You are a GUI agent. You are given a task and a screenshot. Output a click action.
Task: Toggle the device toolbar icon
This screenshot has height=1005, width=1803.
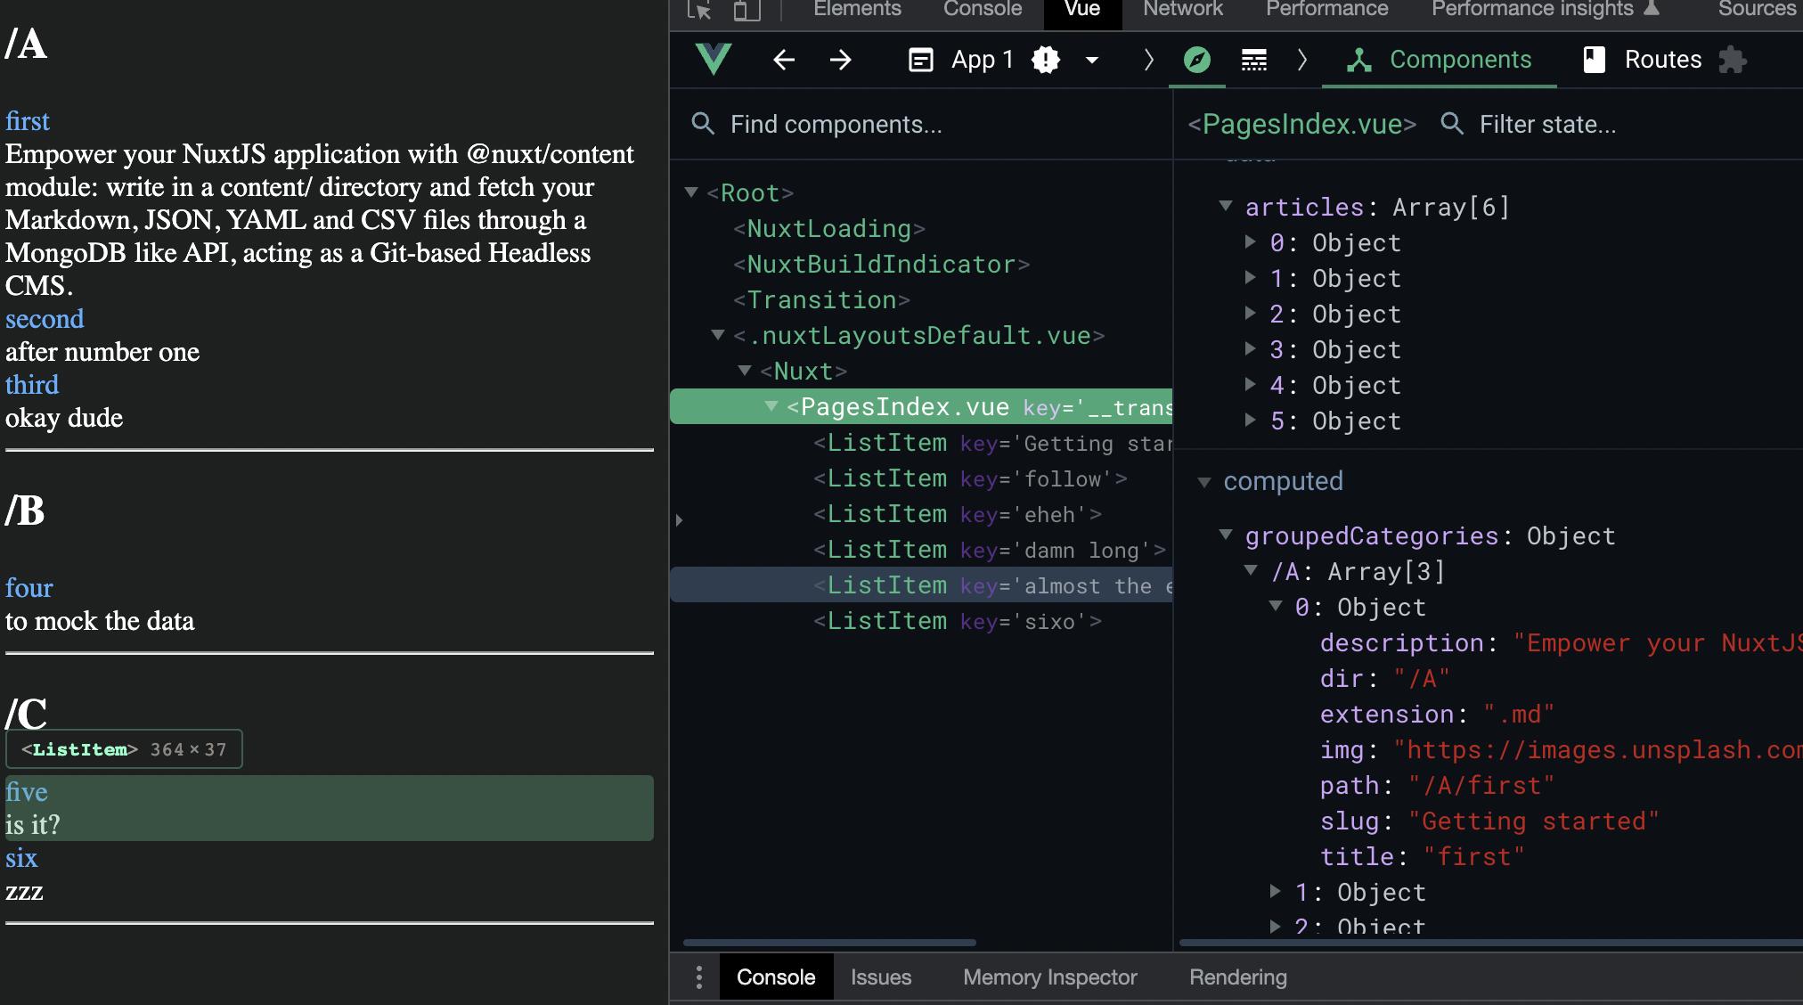[746, 9]
